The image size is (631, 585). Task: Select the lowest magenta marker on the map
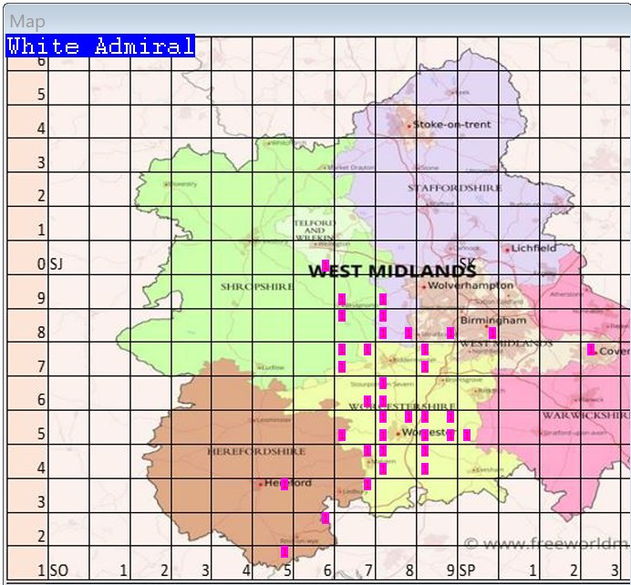[x=284, y=551]
